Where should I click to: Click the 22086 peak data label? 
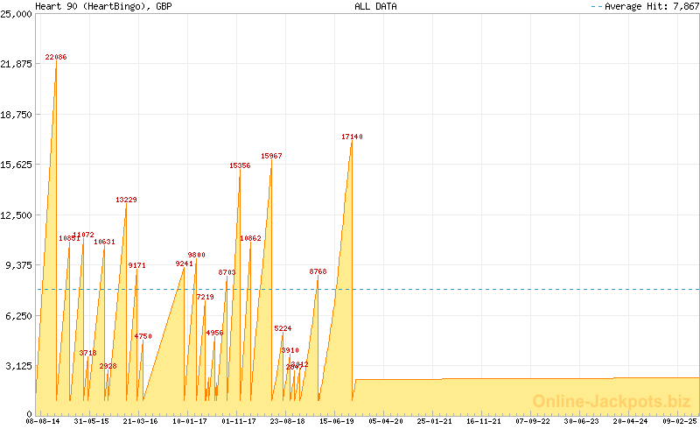(56, 57)
